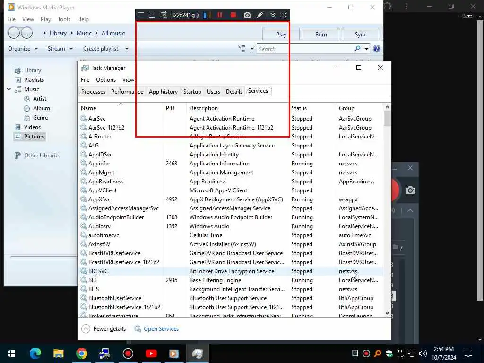Switch to the Processes tab

pyautogui.click(x=93, y=91)
